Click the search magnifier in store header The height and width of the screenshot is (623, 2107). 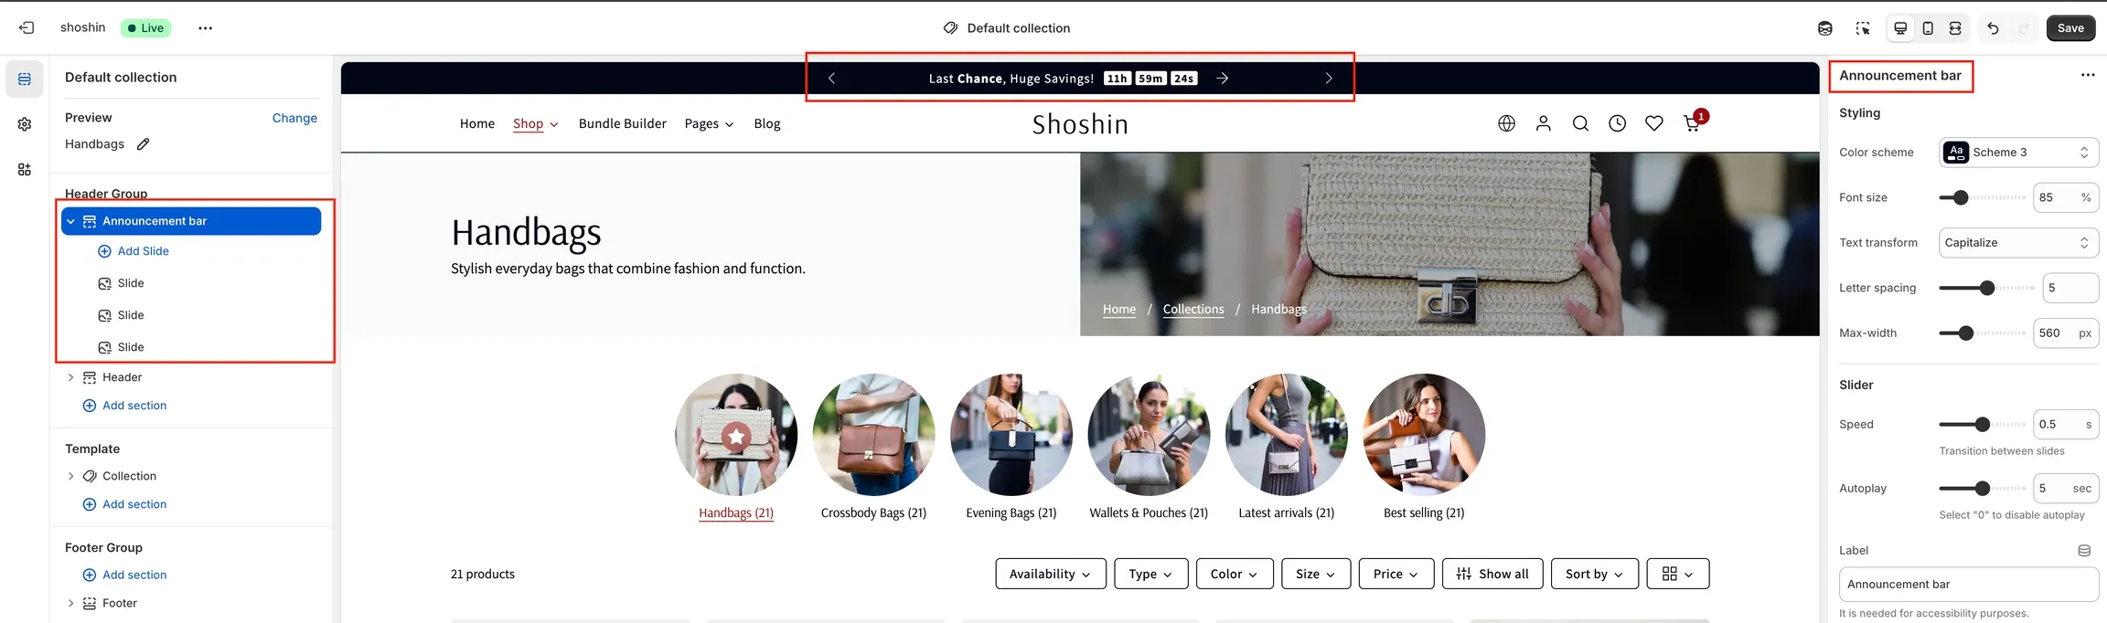point(1580,123)
